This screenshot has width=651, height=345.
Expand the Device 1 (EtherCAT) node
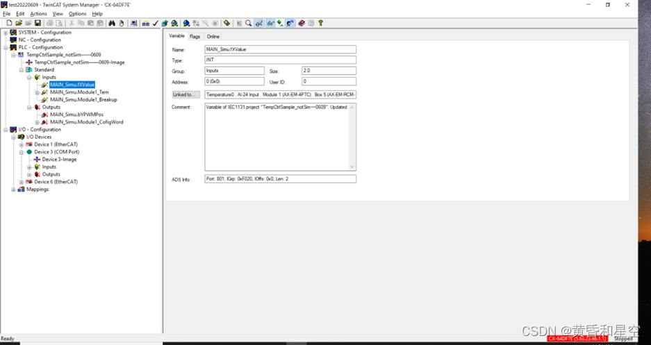pos(21,144)
